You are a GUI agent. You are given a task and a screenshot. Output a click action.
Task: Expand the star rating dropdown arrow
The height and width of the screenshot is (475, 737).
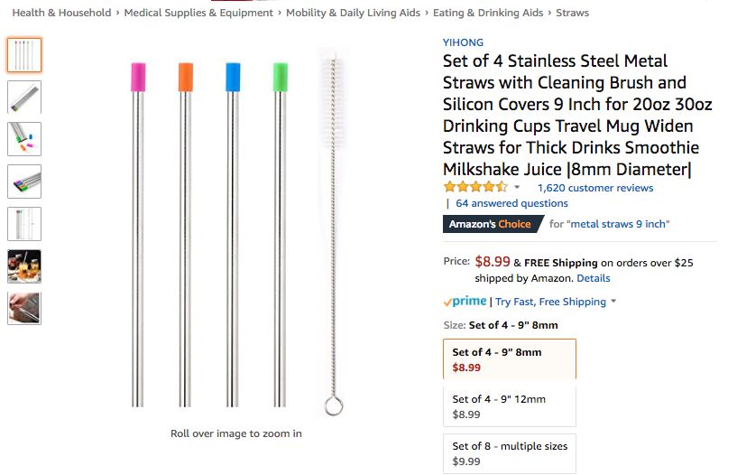point(517,187)
